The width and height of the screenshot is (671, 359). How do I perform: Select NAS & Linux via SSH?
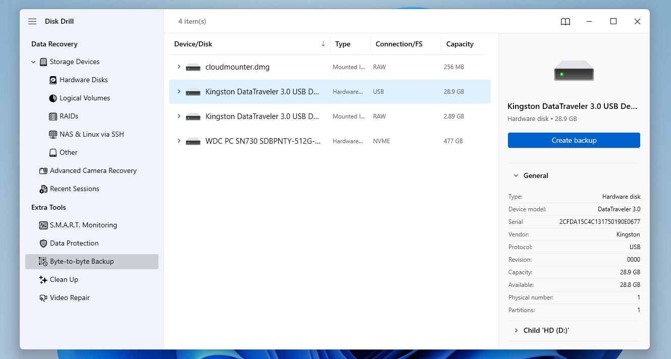point(91,135)
